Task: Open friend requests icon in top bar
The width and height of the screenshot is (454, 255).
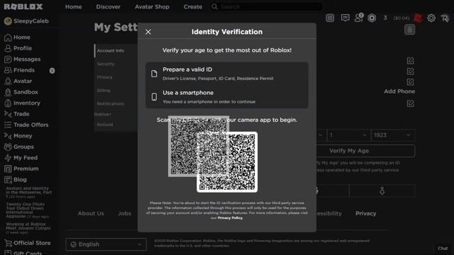Action: pyautogui.click(x=359, y=18)
